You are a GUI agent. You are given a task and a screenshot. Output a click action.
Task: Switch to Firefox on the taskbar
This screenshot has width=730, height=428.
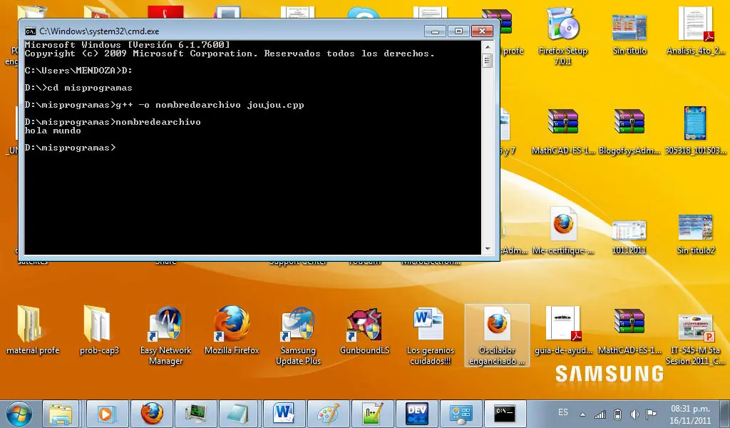(152, 414)
